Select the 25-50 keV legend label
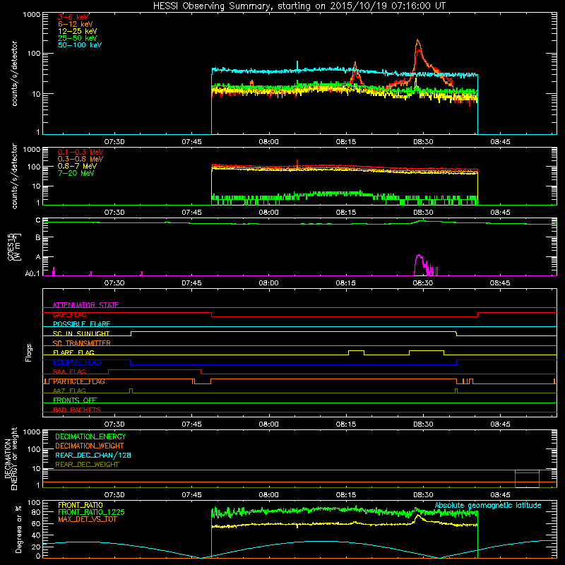Image resolution: width=565 pixels, height=565 pixels. click(x=78, y=38)
